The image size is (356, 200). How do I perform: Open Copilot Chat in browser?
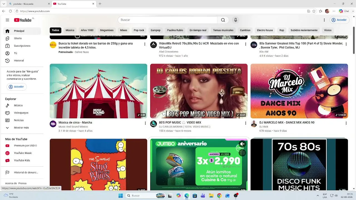click(x=344, y=11)
